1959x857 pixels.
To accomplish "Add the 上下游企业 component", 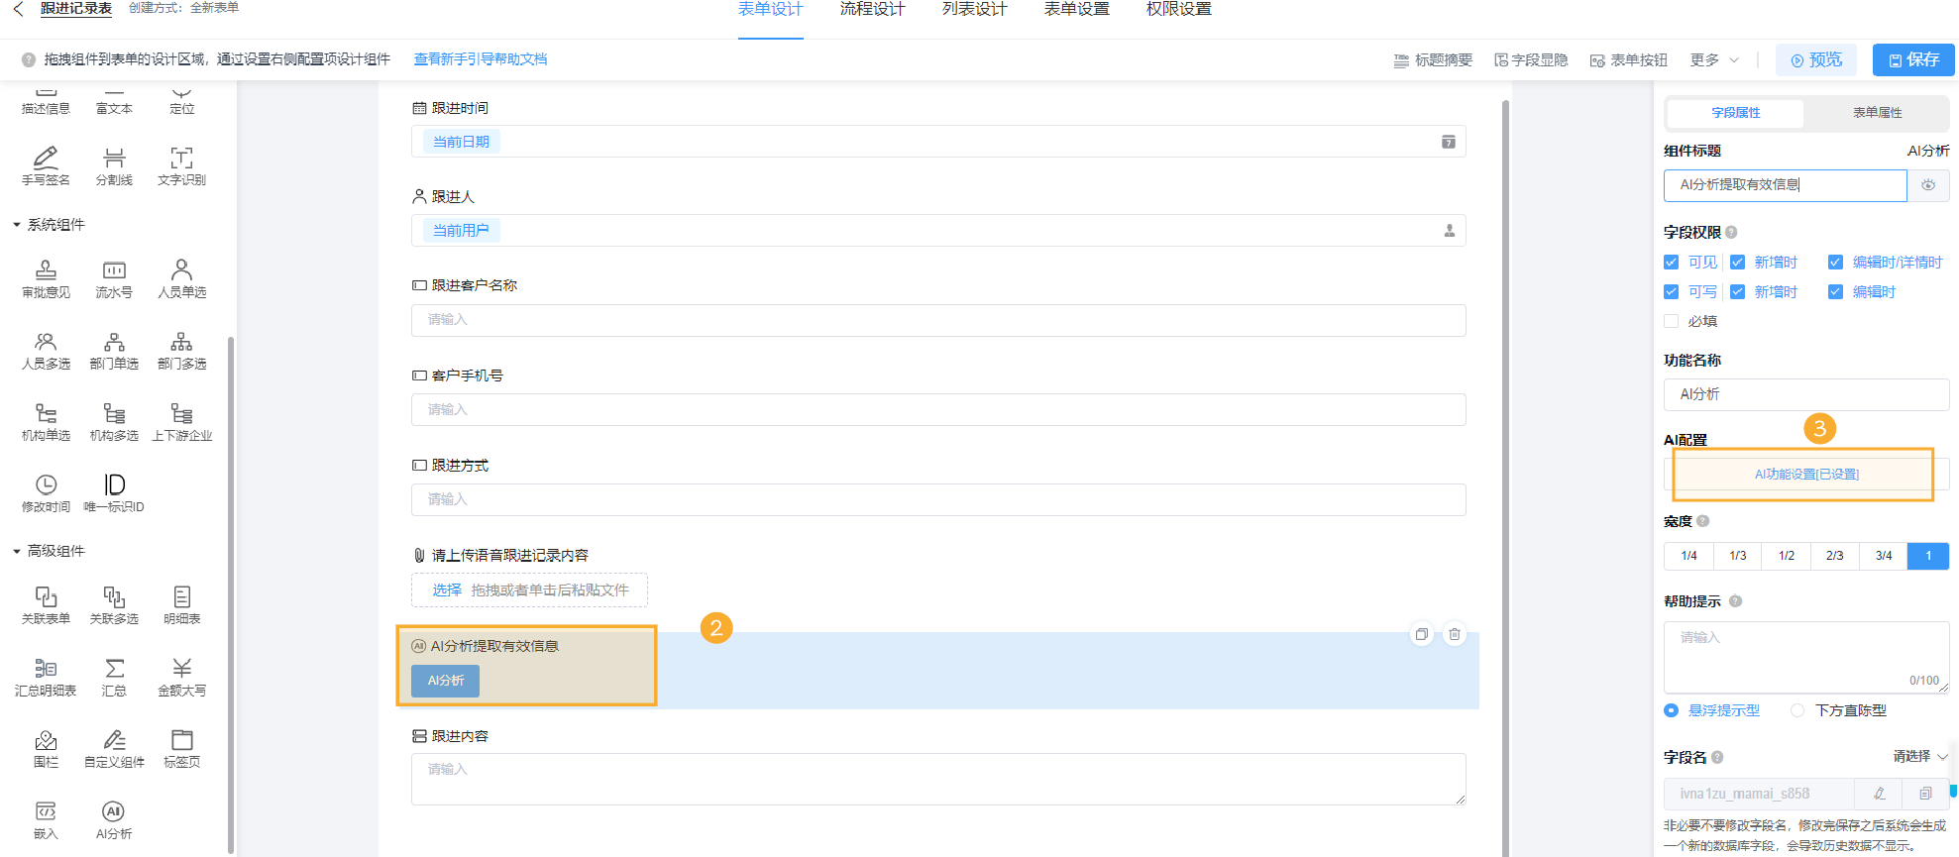I will click(x=181, y=422).
